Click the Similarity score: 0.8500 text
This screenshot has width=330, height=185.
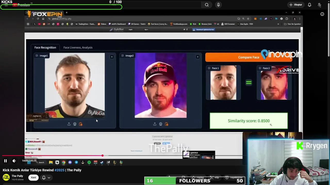coord(249,121)
